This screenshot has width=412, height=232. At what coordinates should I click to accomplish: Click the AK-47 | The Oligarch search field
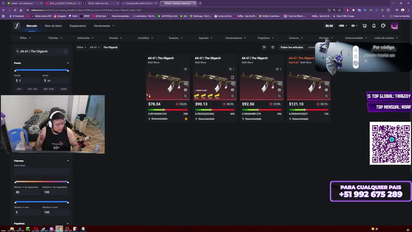coord(42,51)
